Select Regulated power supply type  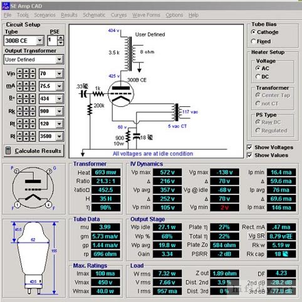tap(271, 131)
